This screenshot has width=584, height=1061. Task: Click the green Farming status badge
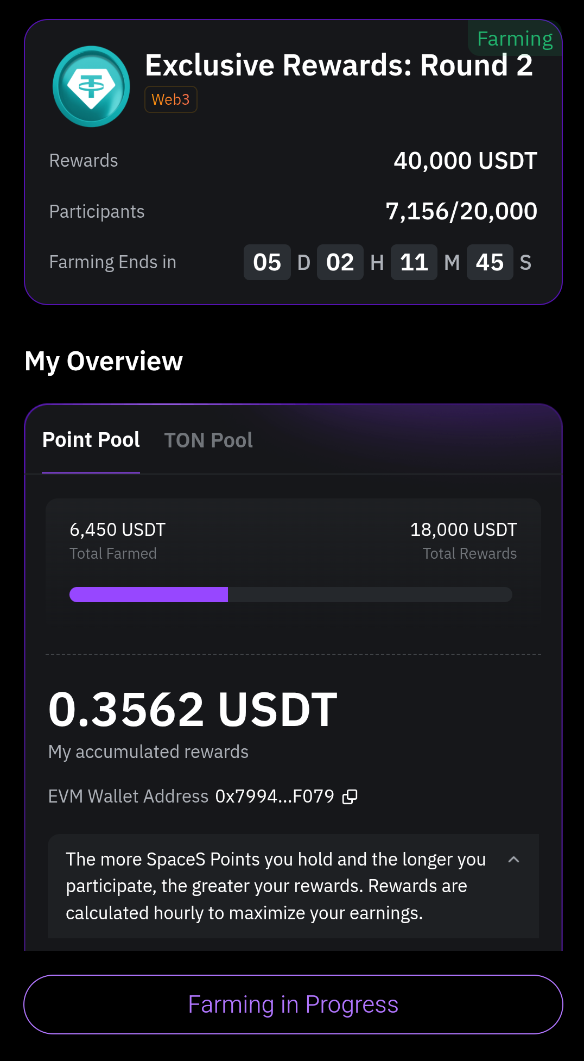click(514, 39)
